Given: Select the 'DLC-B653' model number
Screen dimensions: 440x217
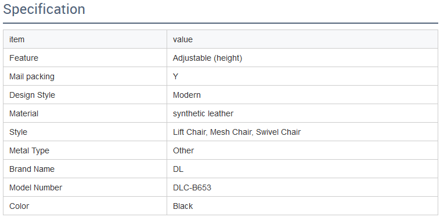Looking at the screenshot, I should [x=192, y=187].
